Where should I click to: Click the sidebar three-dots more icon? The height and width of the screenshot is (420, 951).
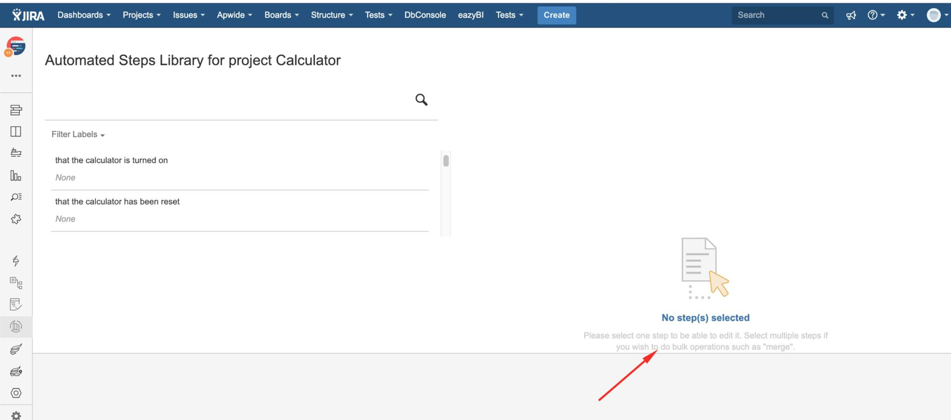16,76
